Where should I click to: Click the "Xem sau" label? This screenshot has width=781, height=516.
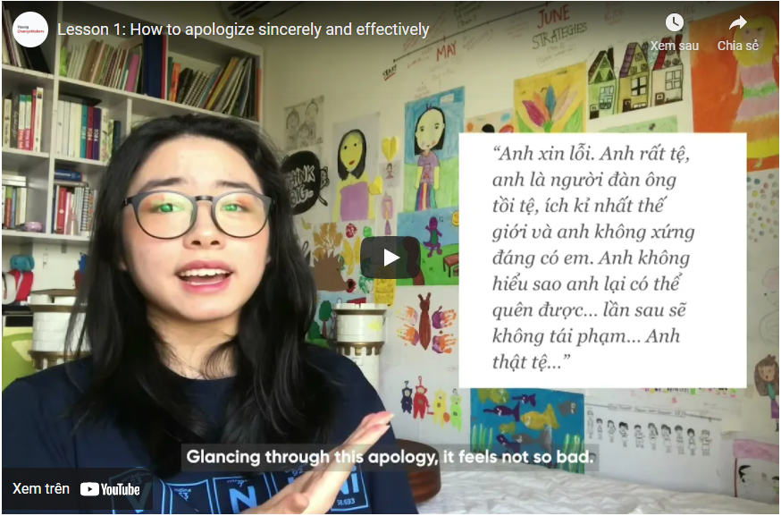point(674,46)
